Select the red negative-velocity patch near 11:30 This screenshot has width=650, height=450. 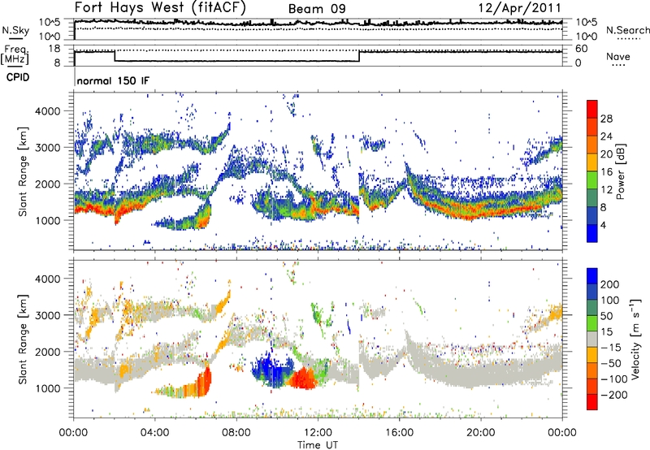point(302,379)
